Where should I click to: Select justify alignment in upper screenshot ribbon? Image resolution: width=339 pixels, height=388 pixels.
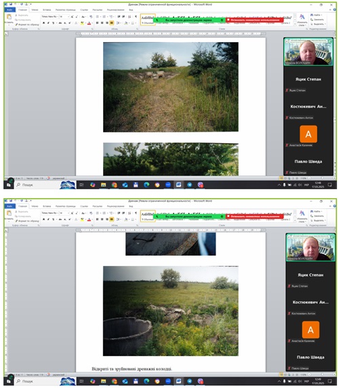(x=111, y=23)
